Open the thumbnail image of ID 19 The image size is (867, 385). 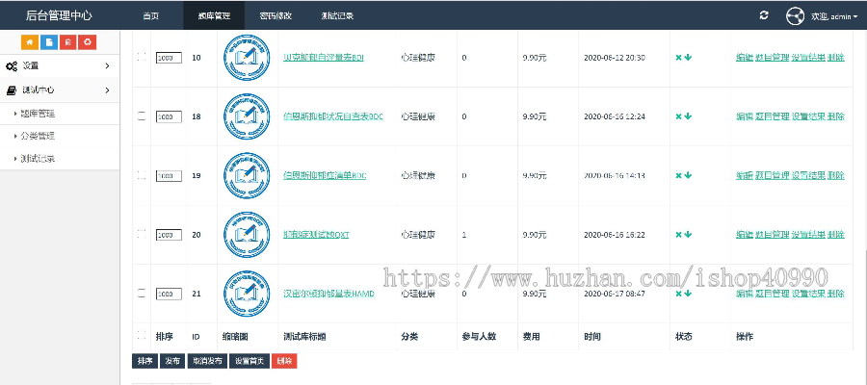tap(247, 175)
